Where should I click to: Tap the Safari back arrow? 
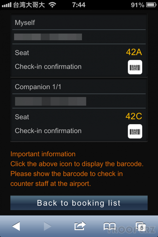coord(16,226)
